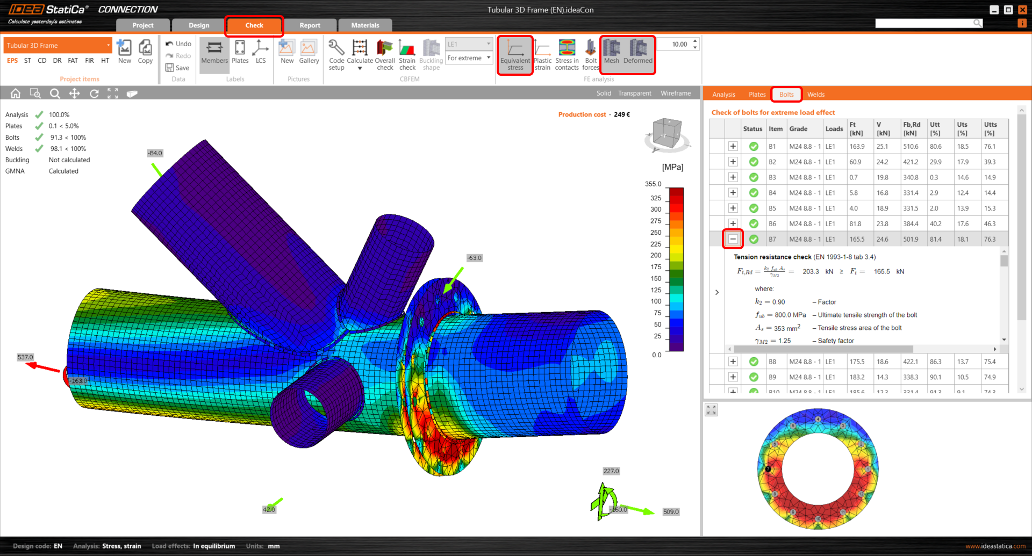The height and width of the screenshot is (556, 1032).
Task: Click the horizontal scrollbar in bolt details
Action: click(823, 349)
